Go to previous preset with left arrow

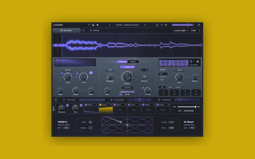point(110,25)
